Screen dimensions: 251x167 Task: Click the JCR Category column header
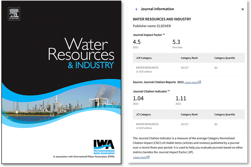pos(144,58)
